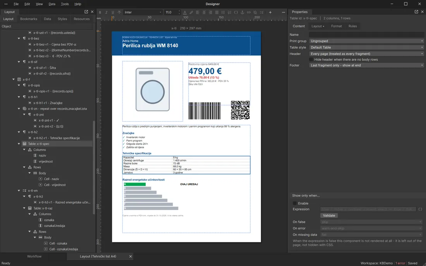Image resolution: width=426 pixels, height=266 pixels.
Task: Toggle underline formatting in the toolbar
Action: tap(113, 12)
